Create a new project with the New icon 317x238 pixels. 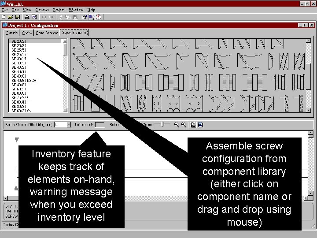pyautogui.click(x=4, y=17)
